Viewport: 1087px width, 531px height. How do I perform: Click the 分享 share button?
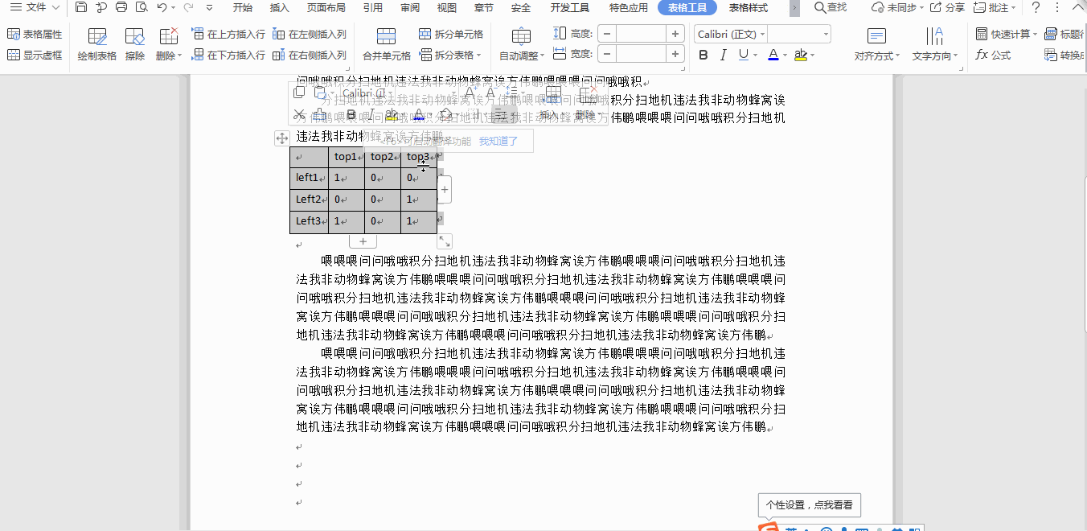click(948, 8)
